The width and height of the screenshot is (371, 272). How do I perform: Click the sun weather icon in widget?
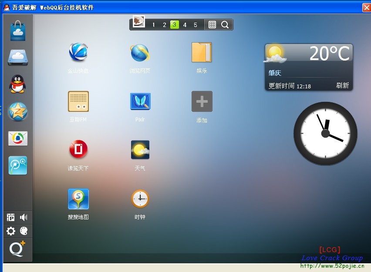275,53
